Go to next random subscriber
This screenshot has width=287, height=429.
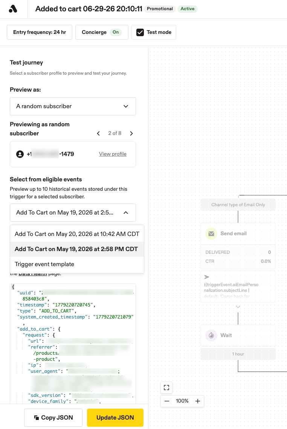tap(131, 133)
